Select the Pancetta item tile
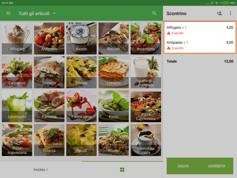The height and width of the screenshot is (178, 237). (x=49, y=106)
